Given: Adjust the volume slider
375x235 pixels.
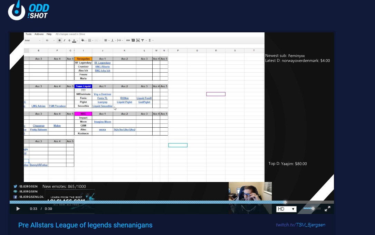Looking at the screenshot, I should [313, 209].
